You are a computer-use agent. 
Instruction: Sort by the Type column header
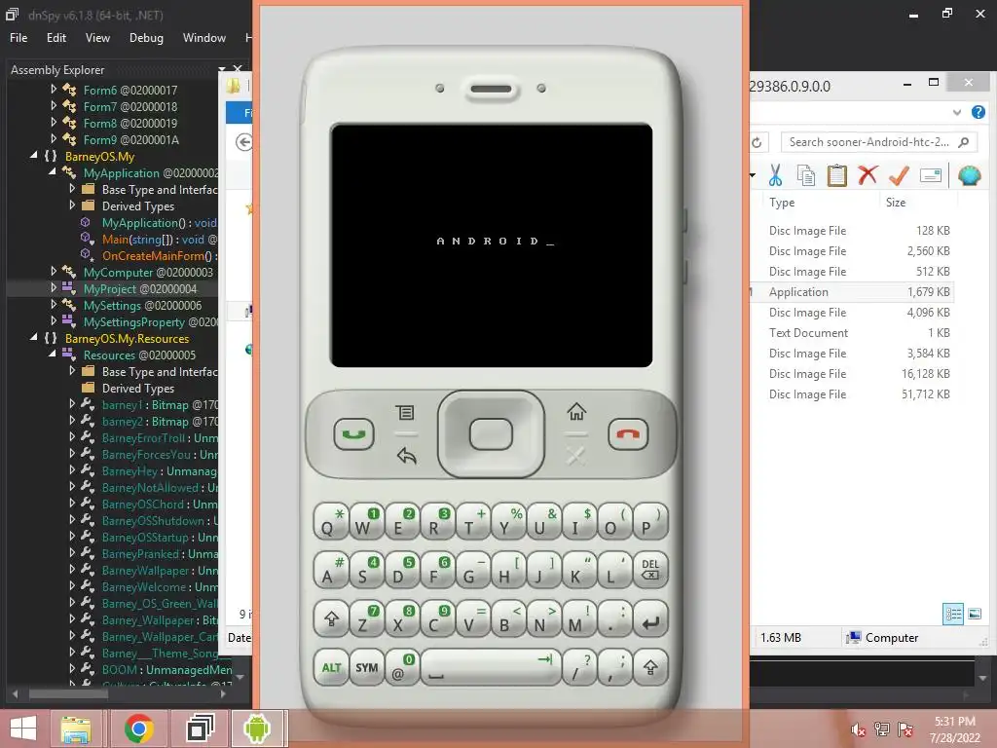tap(782, 203)
